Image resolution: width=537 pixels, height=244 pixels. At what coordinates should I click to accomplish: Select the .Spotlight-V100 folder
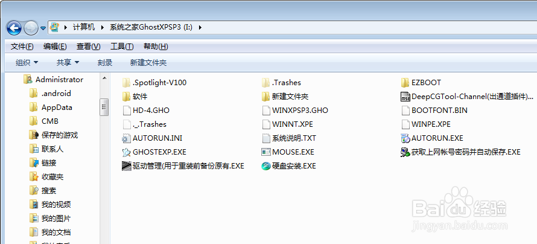[154, 83]
